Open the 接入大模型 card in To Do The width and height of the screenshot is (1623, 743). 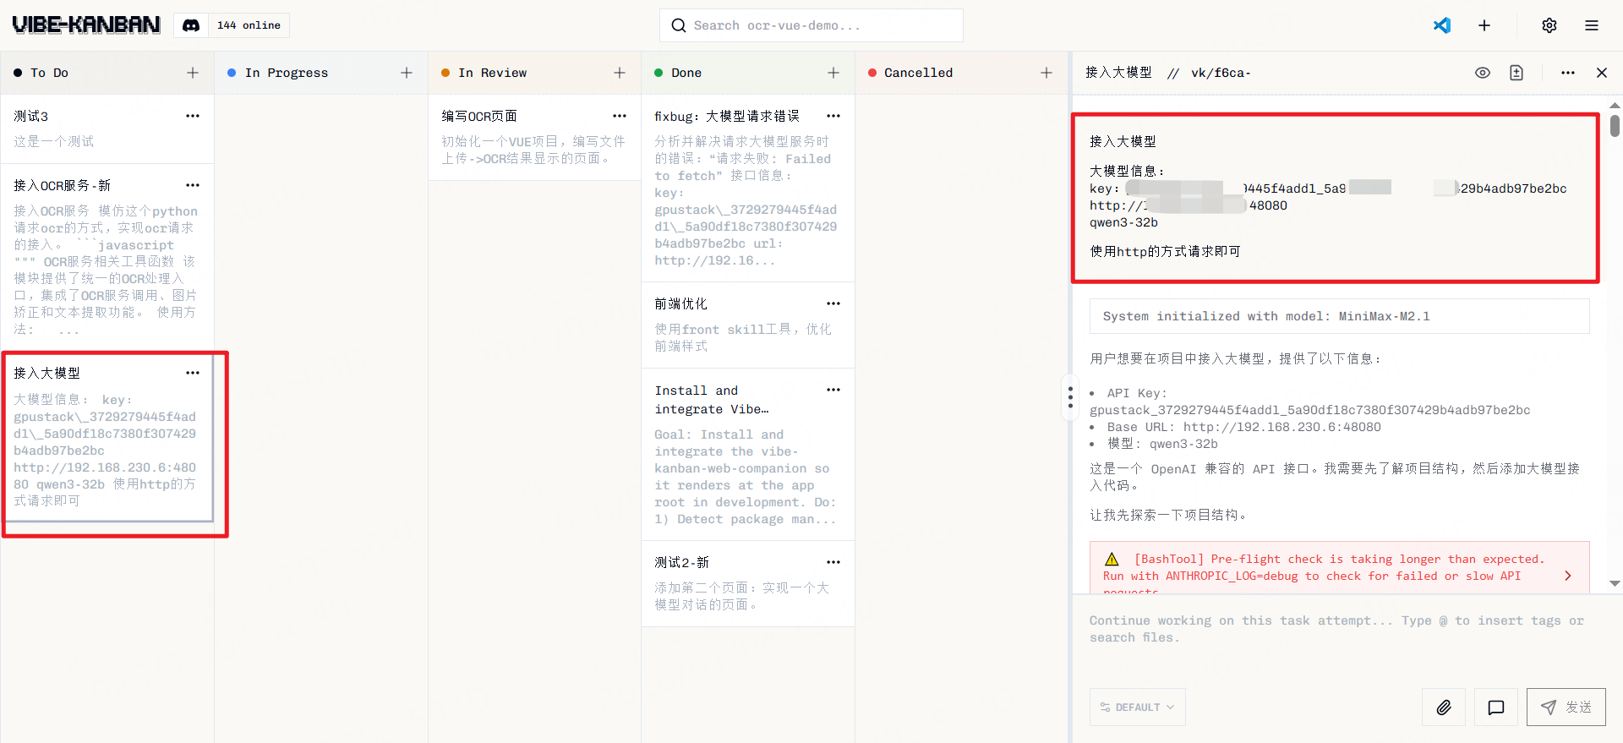pyautogui.click(x=107, y=437)
